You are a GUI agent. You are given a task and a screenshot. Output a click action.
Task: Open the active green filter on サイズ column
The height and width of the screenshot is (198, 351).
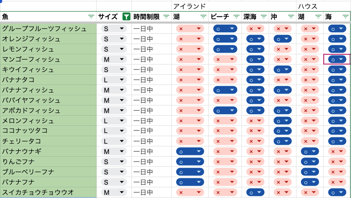[x=127, y=17]
